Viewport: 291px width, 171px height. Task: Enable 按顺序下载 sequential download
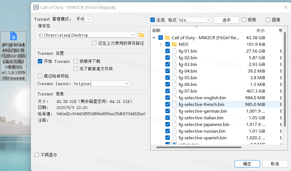tap(76, 61)
